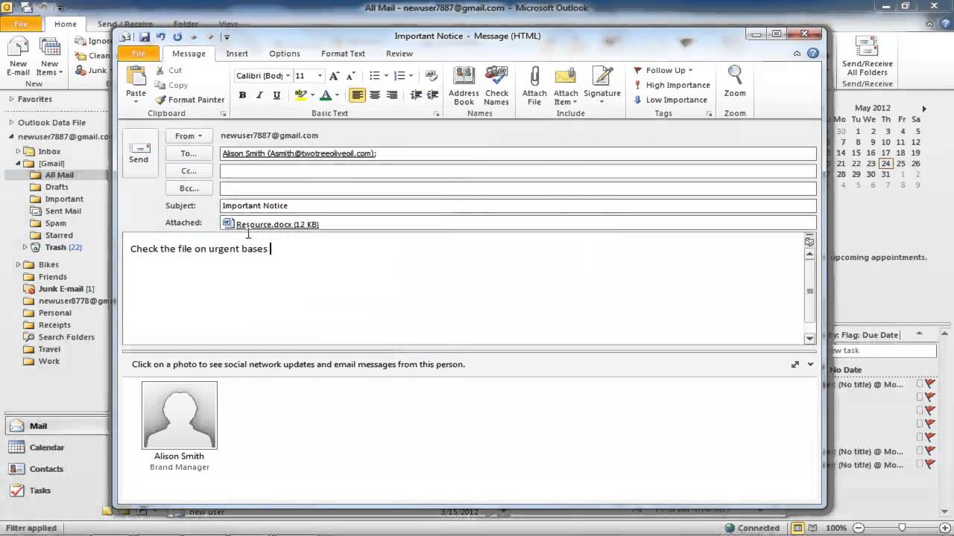The height and width of the screenshot is (536, 954).
Task: Switch to the Insert tab
Action: coord(237,54)
